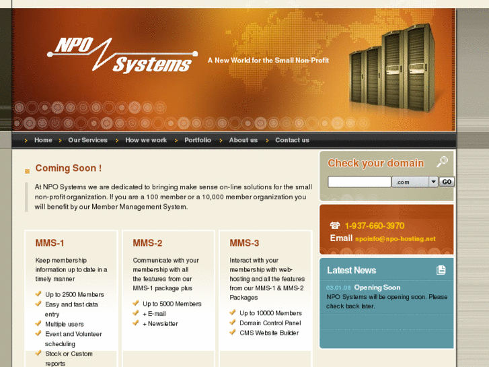Click the arrow bullet before Contact us
The image size is (489, 367).
(x=267, y=141)
